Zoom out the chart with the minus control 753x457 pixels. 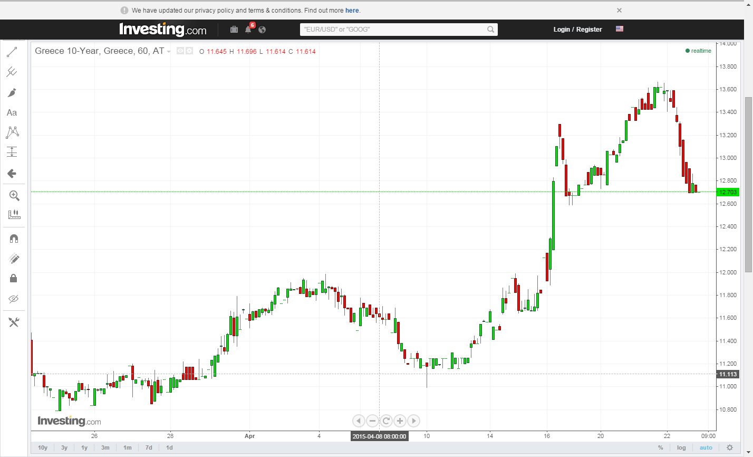point(372,421)
